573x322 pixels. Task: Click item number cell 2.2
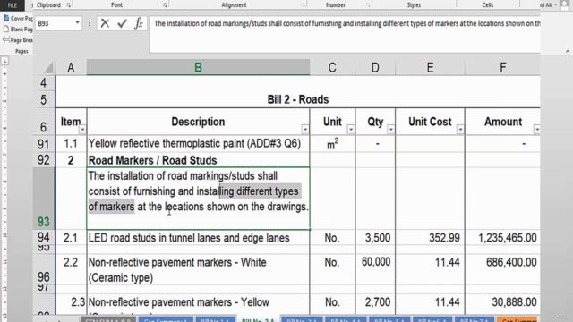pos(71,270)
